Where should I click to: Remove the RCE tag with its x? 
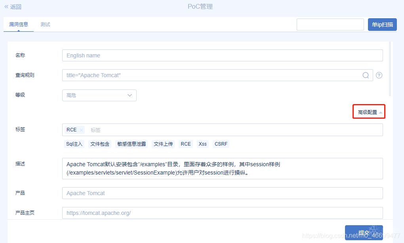[82, 130]
